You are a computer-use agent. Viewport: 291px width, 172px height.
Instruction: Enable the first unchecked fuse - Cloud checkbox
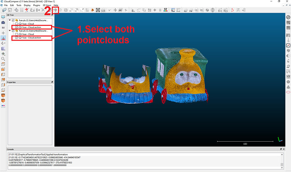16,24
